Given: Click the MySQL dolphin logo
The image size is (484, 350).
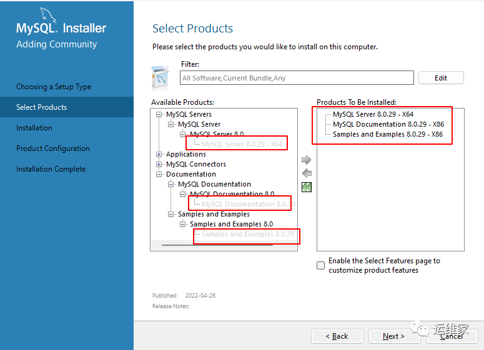Looking at the screenshot, I should click(49, 16).
